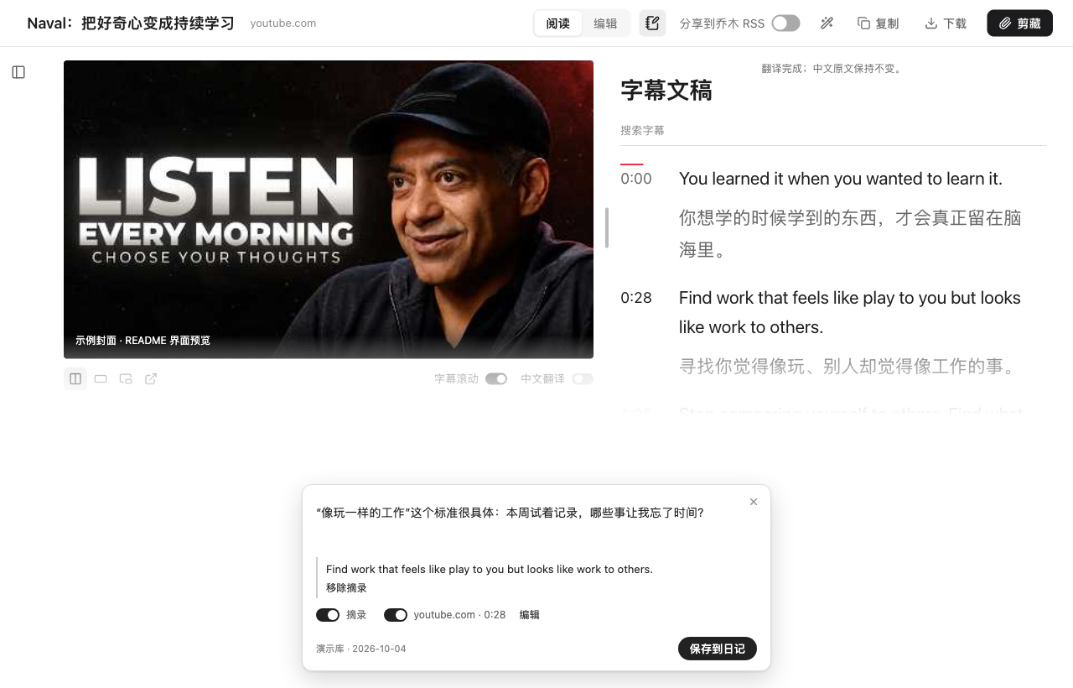Switch to the 阅读 tab
Image resolution: width=1073 pixels, height=688 pixels.
558,23
